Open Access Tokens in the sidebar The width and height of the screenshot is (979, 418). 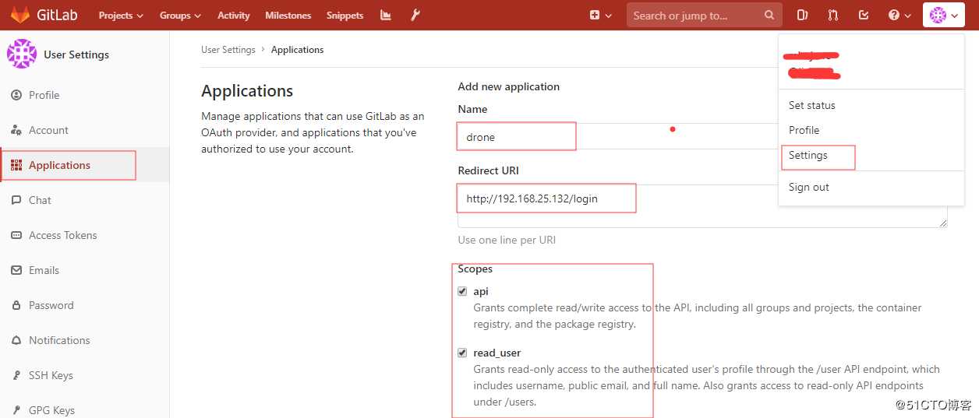point(62,235)
